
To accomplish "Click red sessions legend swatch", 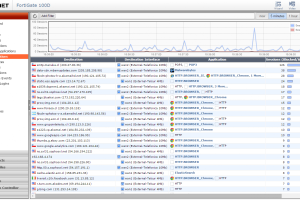I will point(292,30).
